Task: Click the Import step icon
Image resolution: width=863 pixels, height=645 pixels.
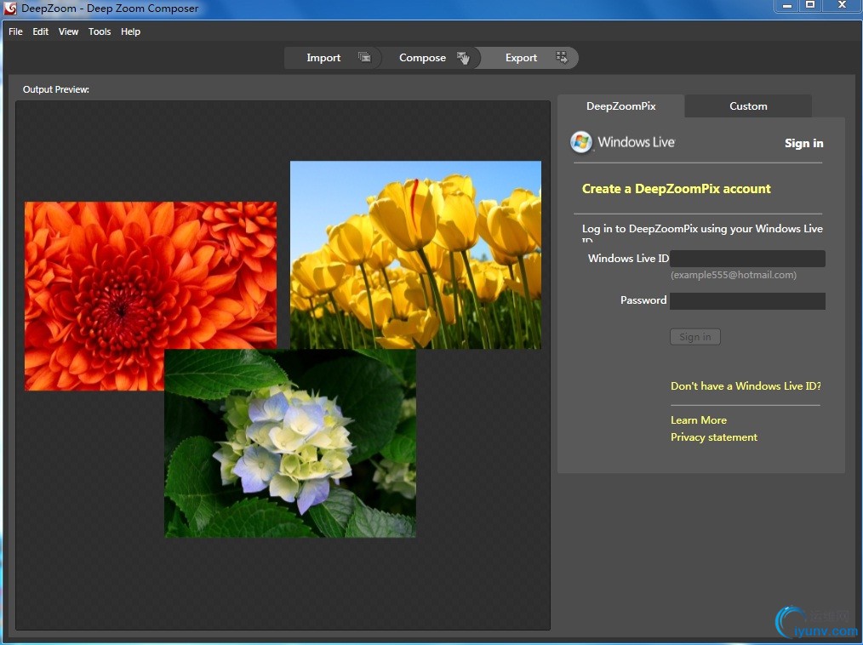Action: pos(364,58)
